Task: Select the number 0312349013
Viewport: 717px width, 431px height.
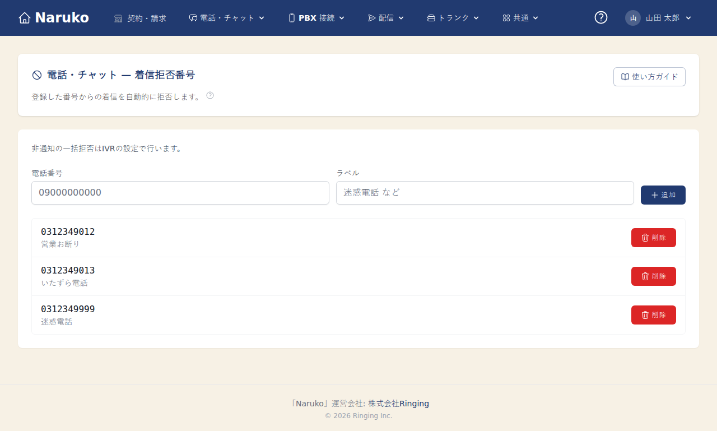Action: click(68, 271)
